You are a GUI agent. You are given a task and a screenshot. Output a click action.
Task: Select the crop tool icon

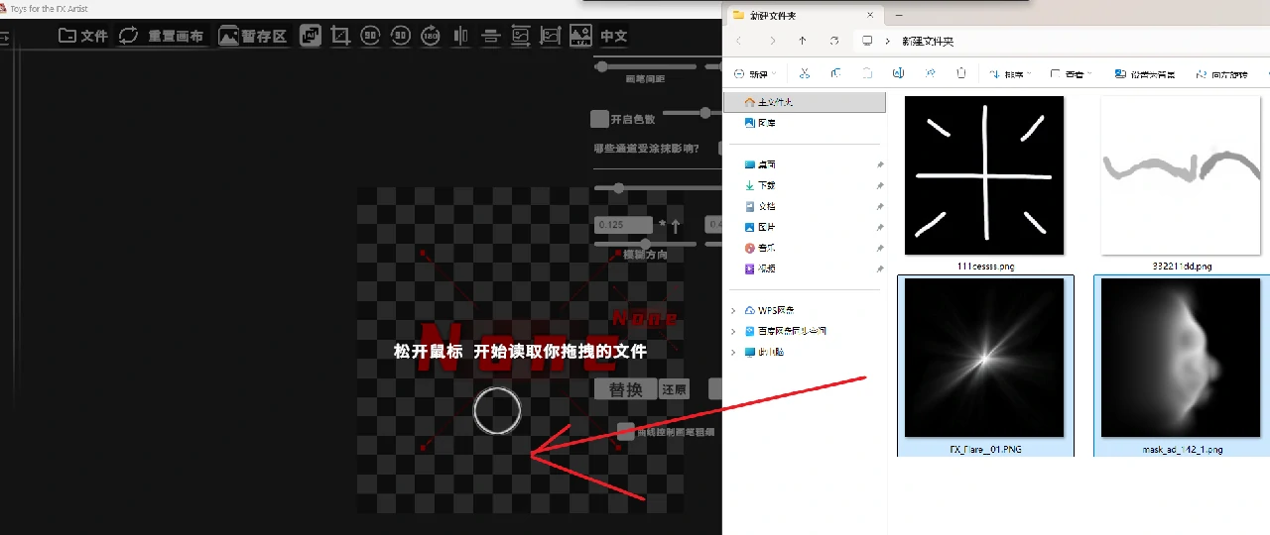coord(340,36)
